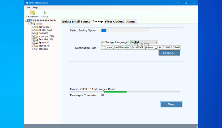Click the Backup play-arrow toolbar icon
This screenshot has height=128, width=222.
(45, 13)
